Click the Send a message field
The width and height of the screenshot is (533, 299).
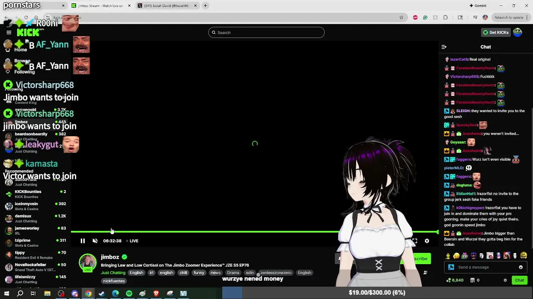486,267
